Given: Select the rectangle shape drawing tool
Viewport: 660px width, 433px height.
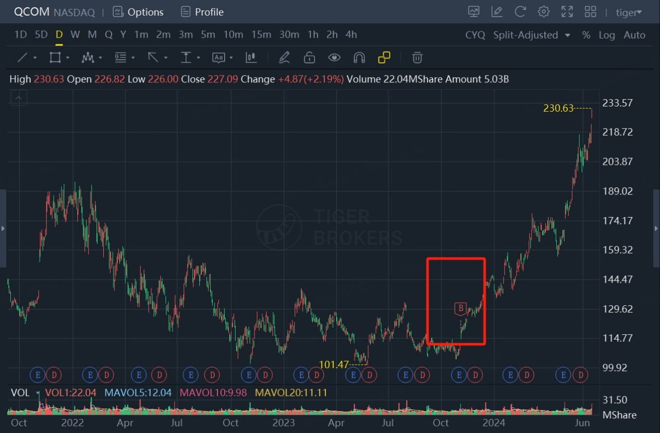Looking at the screenshot, I should coord(55,57).
